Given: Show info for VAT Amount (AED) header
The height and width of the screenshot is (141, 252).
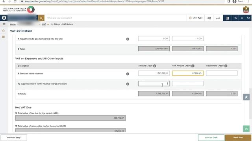Looking at the screenshot, I should click(x=193, y=66).
